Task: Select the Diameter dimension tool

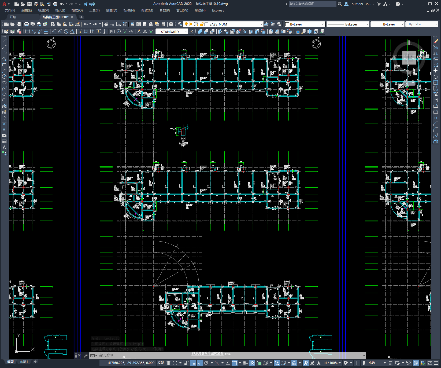Action: 66,31
